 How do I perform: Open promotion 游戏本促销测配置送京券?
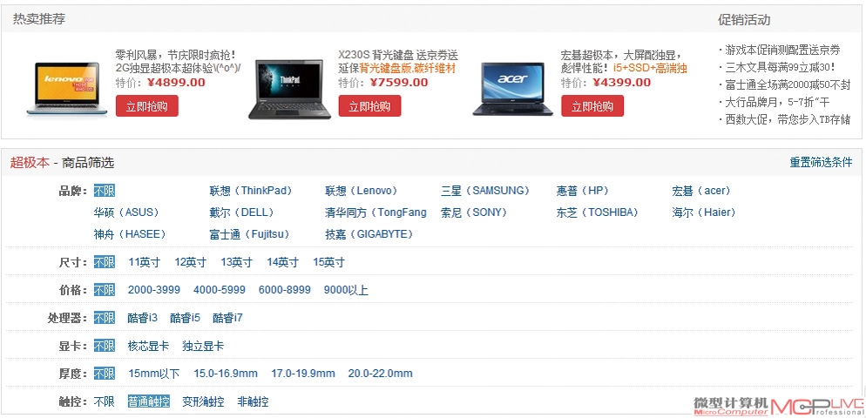782,51
